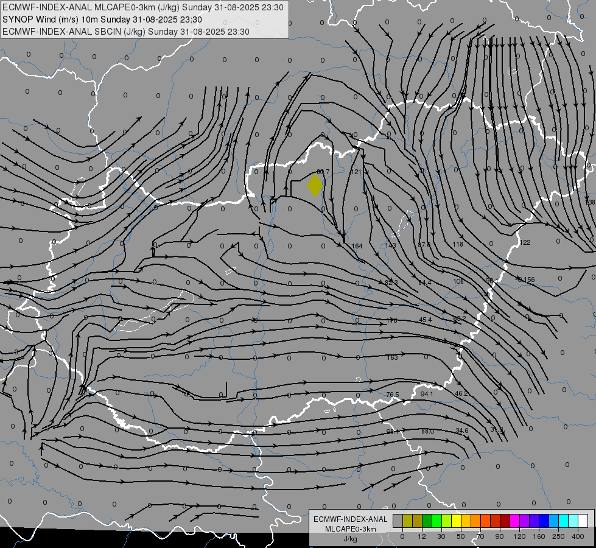Pick the yellow-green legend swatch
The height and width of the screenshot is (548, 596).
pyautogui.click(x=447, y=521)
